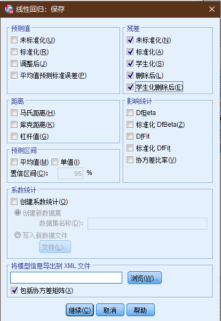Uncheck 学生化(S) residuals checkbox
The width and height of the screenshot is (221, 321).
[x=130, y=64]
